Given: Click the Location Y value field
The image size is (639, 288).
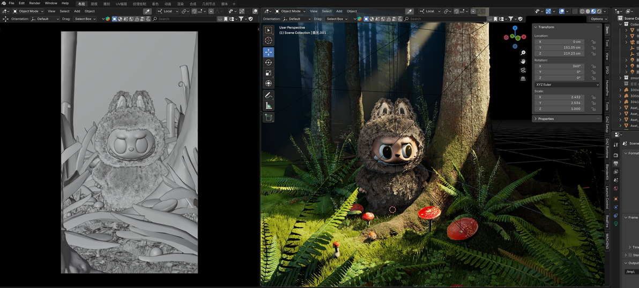Looking at the screenshot, I should pyautogui.click(x=561, y=48).
